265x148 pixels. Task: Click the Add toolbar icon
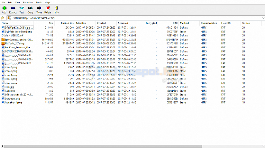point(5,8)
